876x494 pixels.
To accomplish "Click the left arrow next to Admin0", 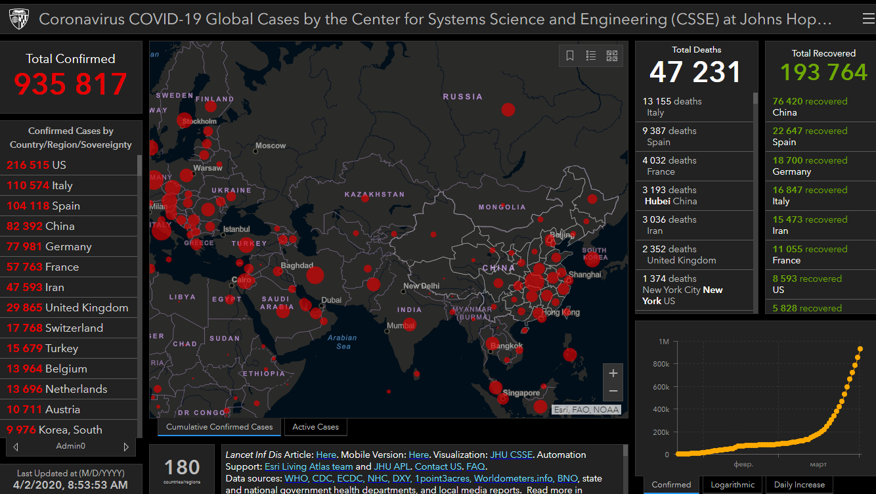I will click(x=16, y=447).
